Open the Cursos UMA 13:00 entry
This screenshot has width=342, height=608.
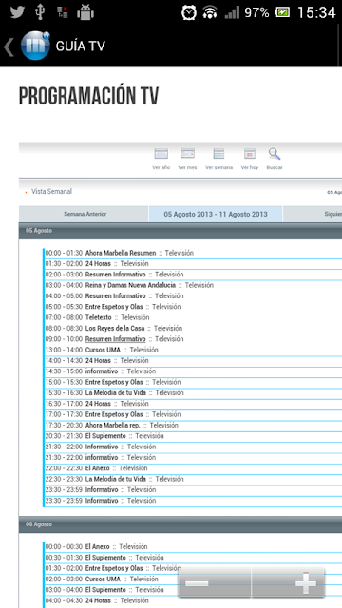tap(103, 350)
